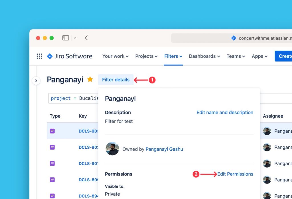292x199 pixels.
Task: Click the issue type icon beside DCLS-894
Action: pos(52,196)
